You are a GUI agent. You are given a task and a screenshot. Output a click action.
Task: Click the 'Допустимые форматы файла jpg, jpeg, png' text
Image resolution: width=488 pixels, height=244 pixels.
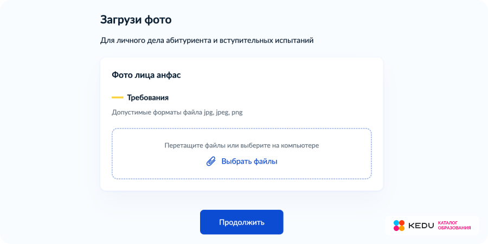click(177, 112)
